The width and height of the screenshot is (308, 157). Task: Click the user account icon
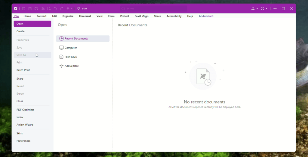point(262,9)
